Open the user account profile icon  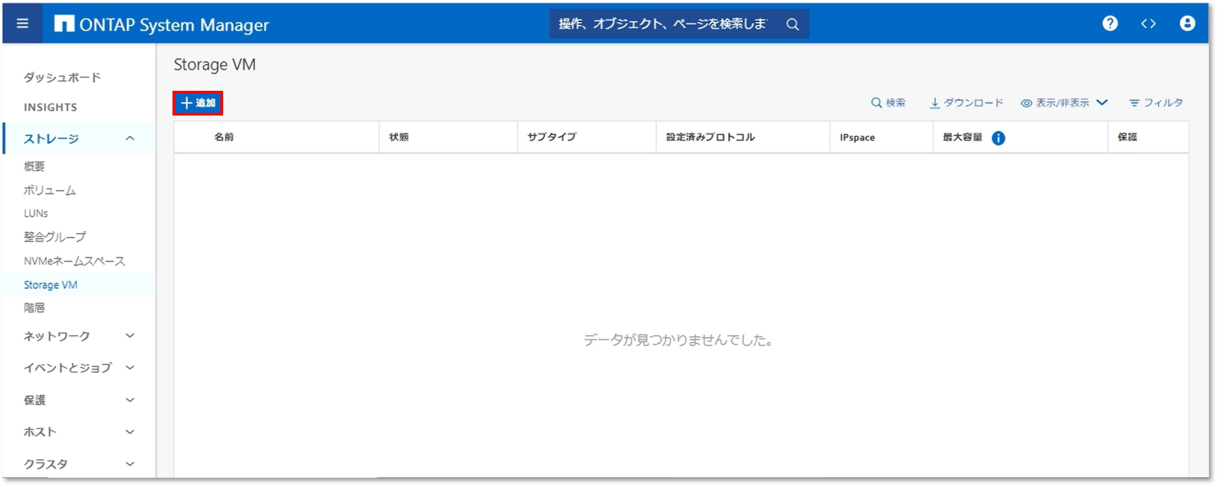click(x=1187, y=23)
